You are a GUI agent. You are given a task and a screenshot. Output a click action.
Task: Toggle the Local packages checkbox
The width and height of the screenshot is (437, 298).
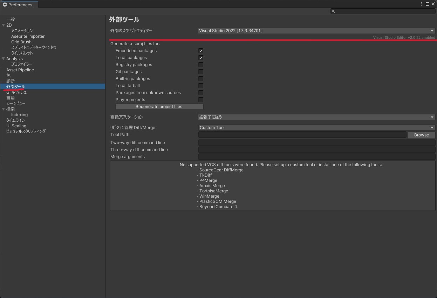point(201,58)
